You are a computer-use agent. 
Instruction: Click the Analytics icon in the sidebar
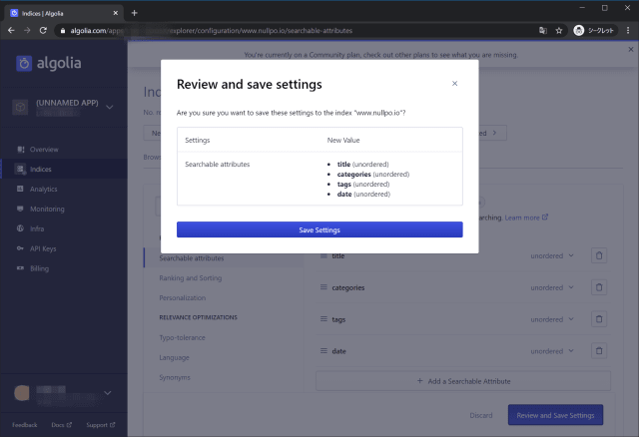pos(20,189)
